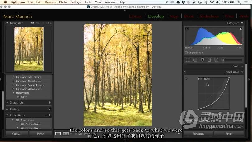Select the Radial Filter tool icon

216,60
